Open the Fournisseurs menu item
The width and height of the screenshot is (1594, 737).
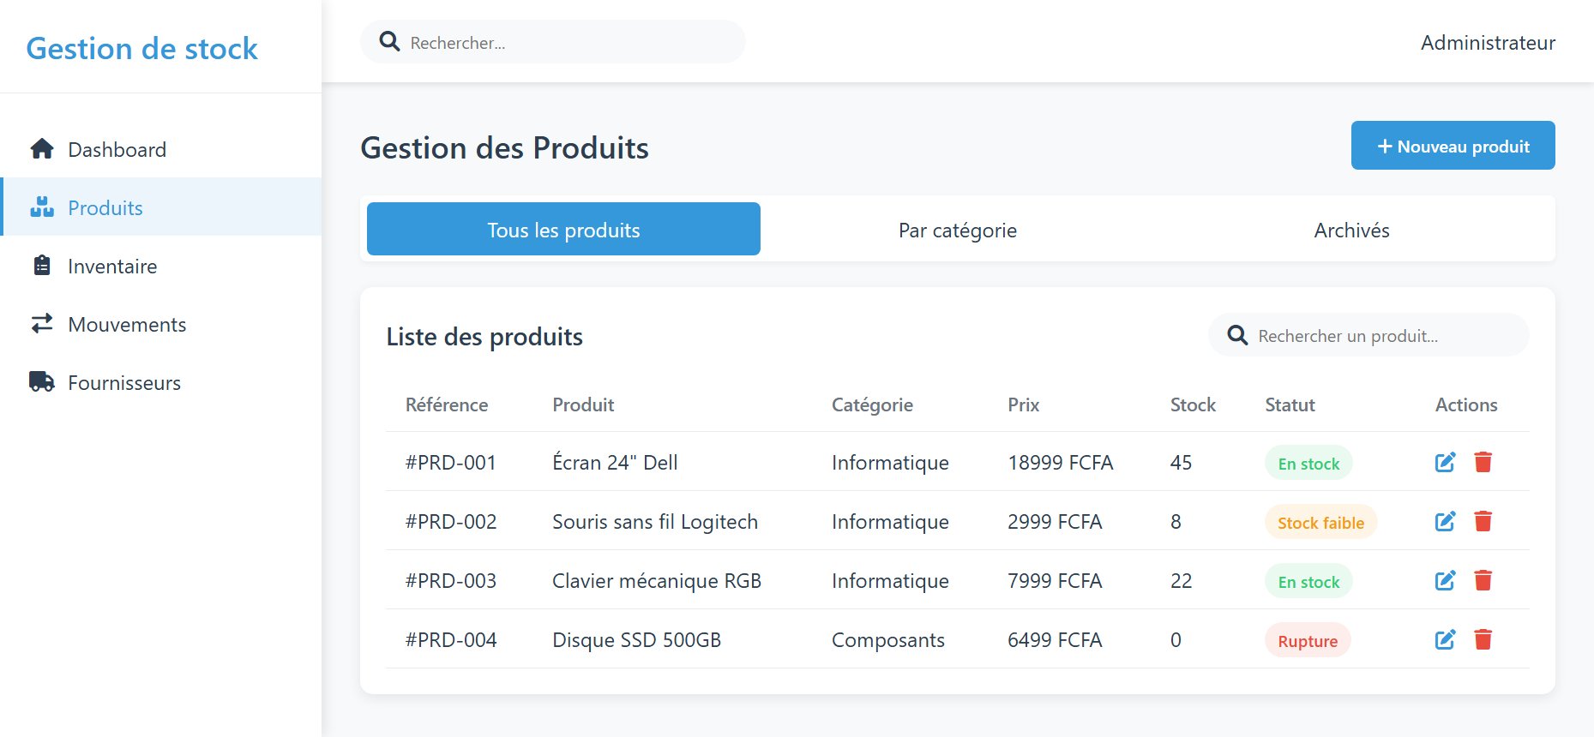124,383
